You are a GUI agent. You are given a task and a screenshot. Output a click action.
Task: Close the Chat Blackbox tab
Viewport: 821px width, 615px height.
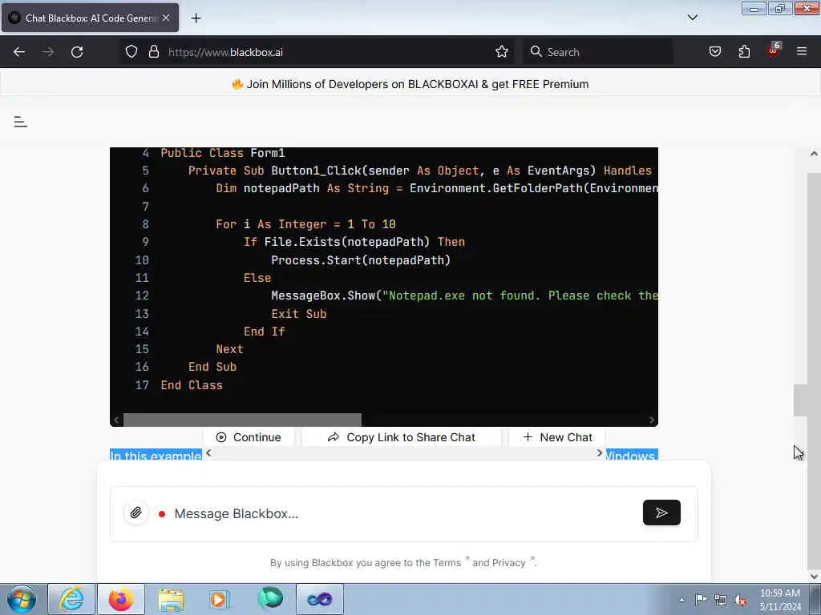[x=166, y=18]
